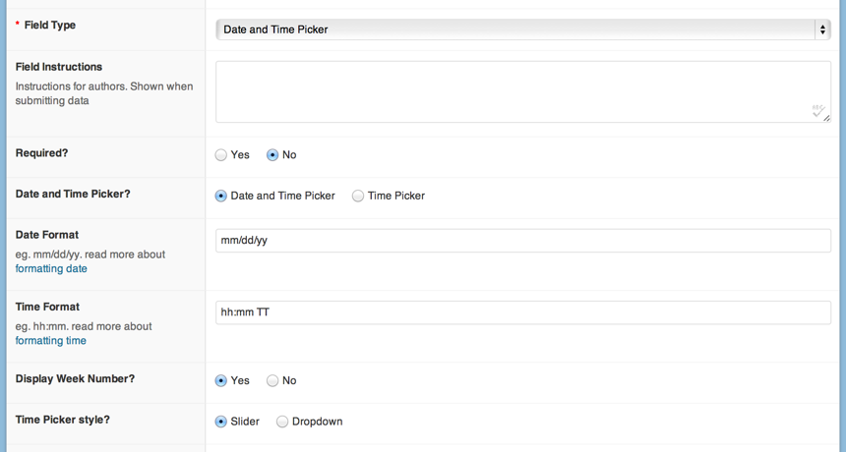Open the formatting date link
846x452 pixels.
pos(51,269)
